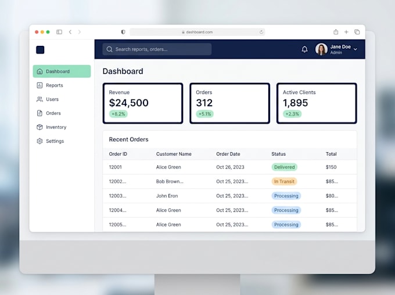Click the +5.1% orders badge

click(205, 114)
